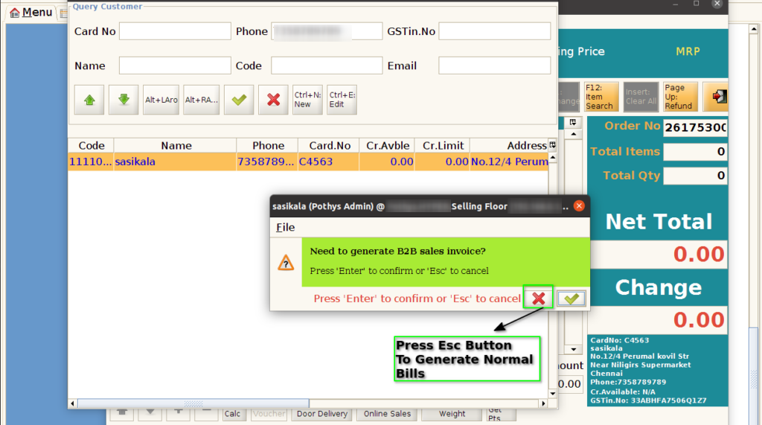Click the Alt+RA... navigation button
The height and width of the screenshot is (425, 762).
coord(201,100)
